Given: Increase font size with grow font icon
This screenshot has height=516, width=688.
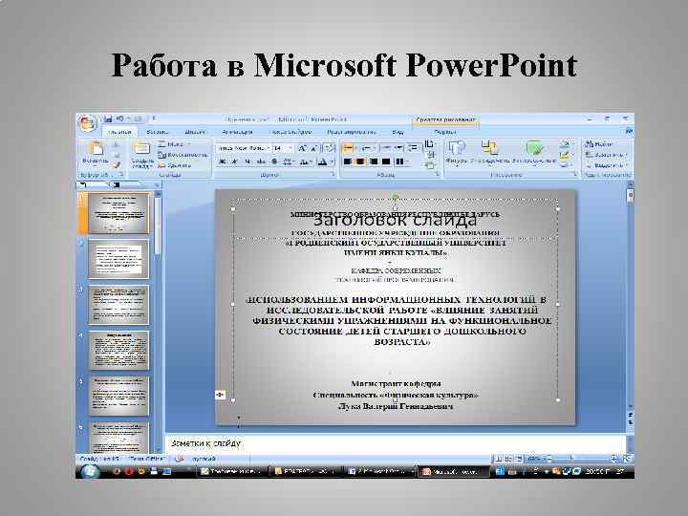Looking at the screenshot, I should 302,148.
